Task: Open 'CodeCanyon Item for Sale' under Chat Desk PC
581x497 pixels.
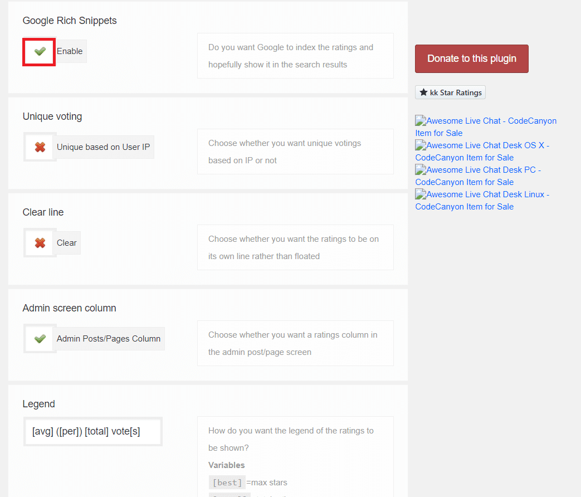Action: click(464, 182)
